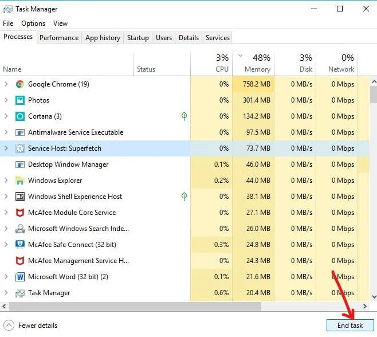Image resolution: width=377 pixels, height=337 pixels.
Task: Click the Desktop Window Manager icon
Action: pos(20,164)
